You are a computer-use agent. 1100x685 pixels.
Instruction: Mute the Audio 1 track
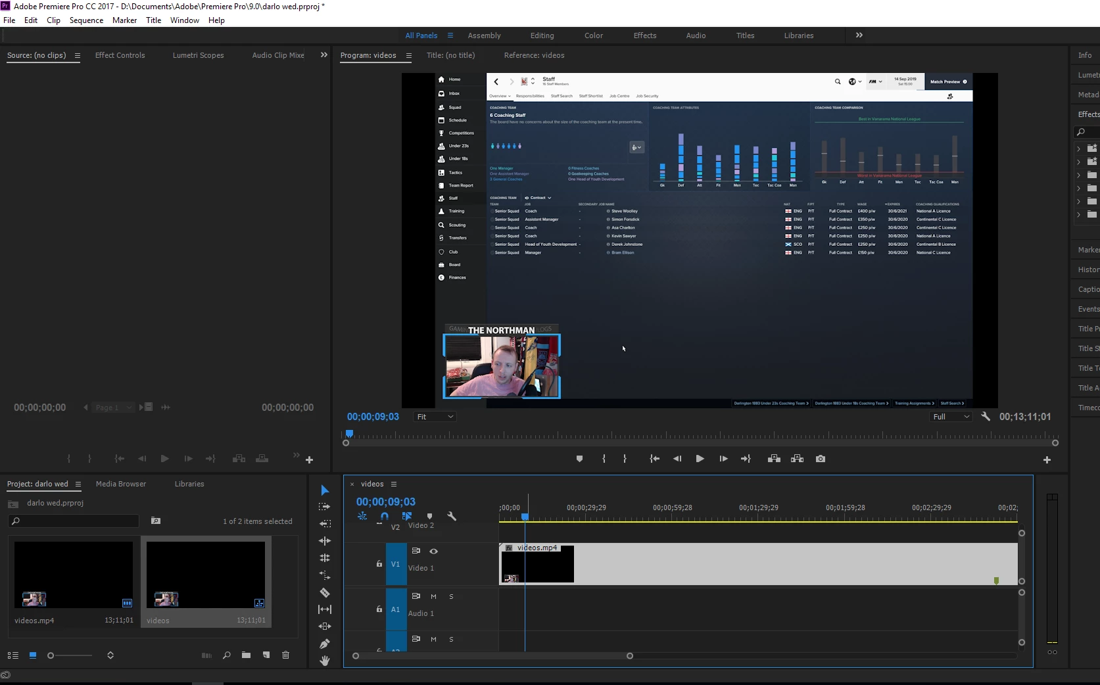434,597
